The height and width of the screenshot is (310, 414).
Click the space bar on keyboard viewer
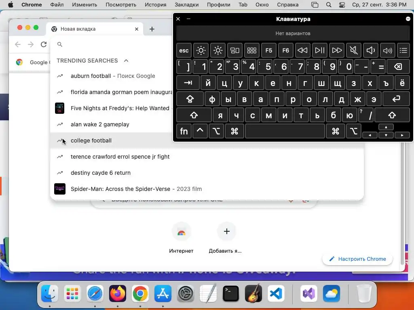coord(285,131)
